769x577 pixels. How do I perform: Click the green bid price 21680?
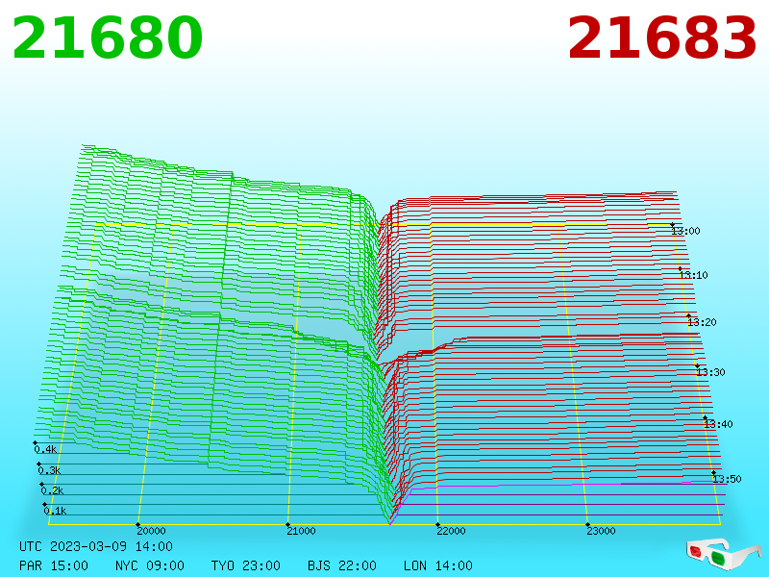(108, 38)
